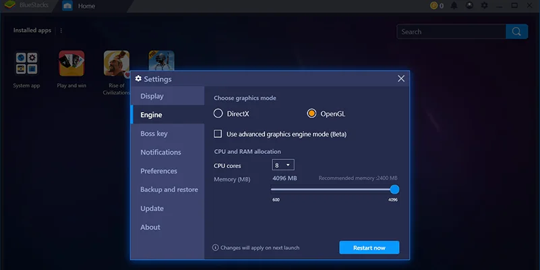This screenshot has width=540, height=270.
Task: Select the DirectX graphics mode
Action: pos(218,113)
